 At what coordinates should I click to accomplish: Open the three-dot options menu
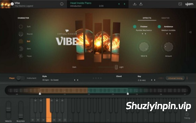coord(187,78)
